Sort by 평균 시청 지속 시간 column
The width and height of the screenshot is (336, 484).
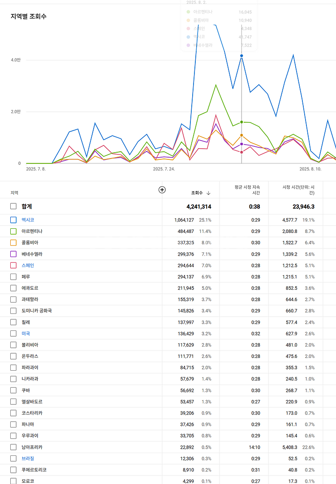[x=247, y=190]
